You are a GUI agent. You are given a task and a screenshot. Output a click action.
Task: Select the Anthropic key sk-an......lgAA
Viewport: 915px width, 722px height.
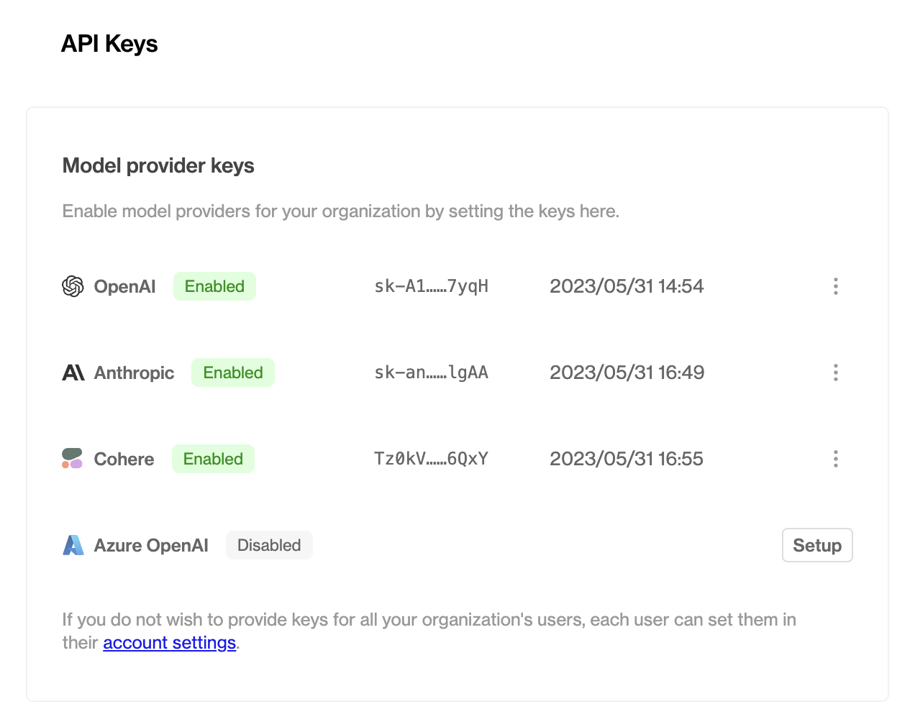pos(432,373)
